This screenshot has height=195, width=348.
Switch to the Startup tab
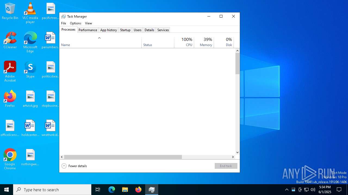tap(125, 30)
